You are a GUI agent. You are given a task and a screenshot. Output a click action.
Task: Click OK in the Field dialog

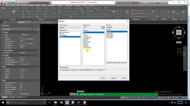click(102, 78)
